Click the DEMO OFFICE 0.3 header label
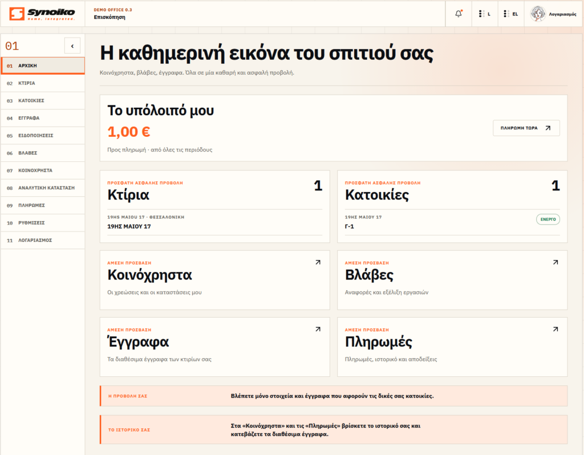Viewport: 584px width, 455px height. pyautogui.click(x=113, y=10)
